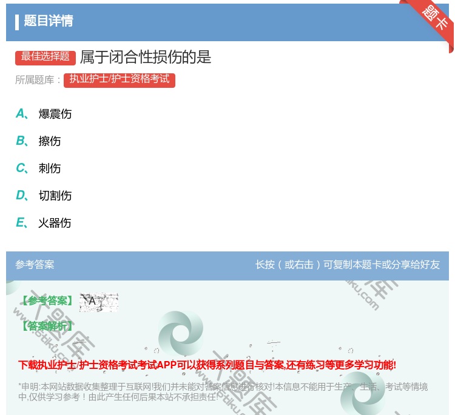
Task: Click the 长按（或右击）可复制本题卡 hint text
Action: click(x=348, y=264)
